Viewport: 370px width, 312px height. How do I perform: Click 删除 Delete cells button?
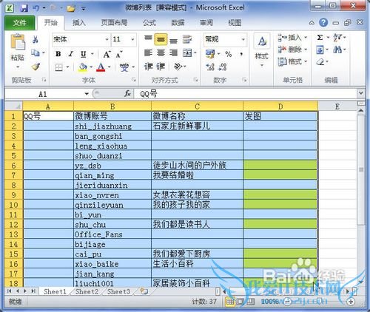[x=292, y=50]
